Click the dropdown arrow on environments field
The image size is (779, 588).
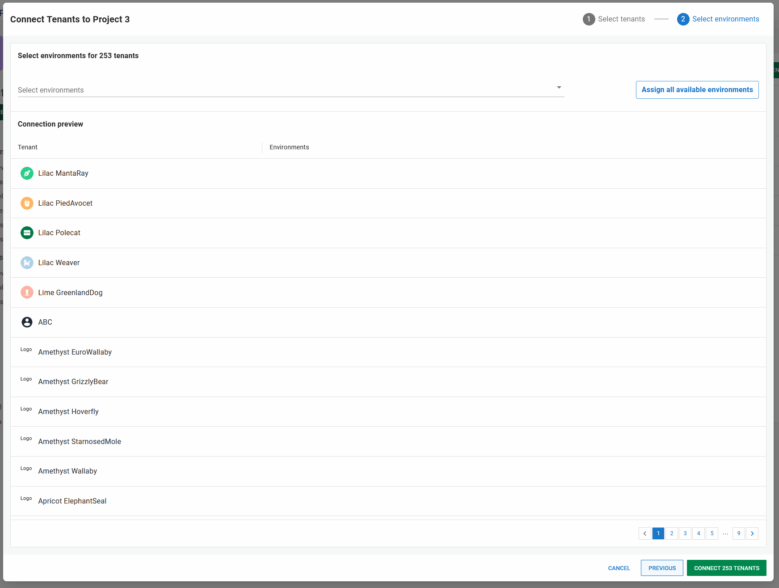pyautogui.click(x=559, y=87)
